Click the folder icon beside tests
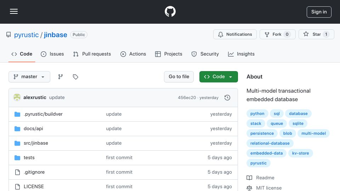The width and height of the screenshot is (340, 191). [x=17, y=158]
